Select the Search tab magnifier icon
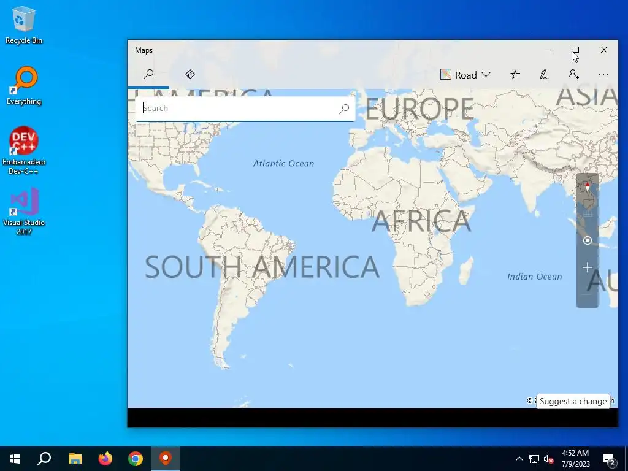Viewport: 628px width, 471px height. [x=148, y=74]
